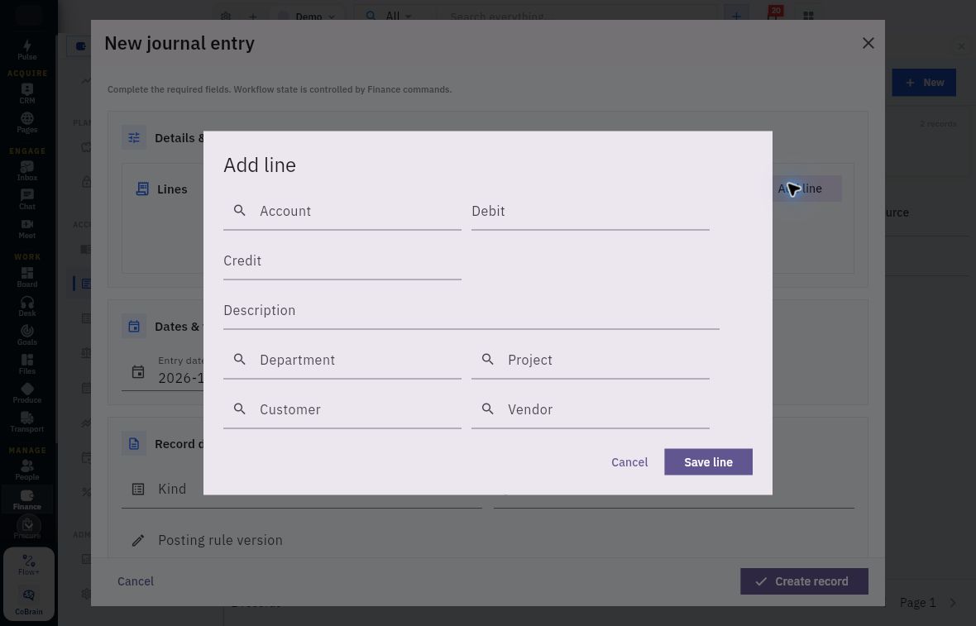Click the Posting rule version pencil icon

click(138, 540)
